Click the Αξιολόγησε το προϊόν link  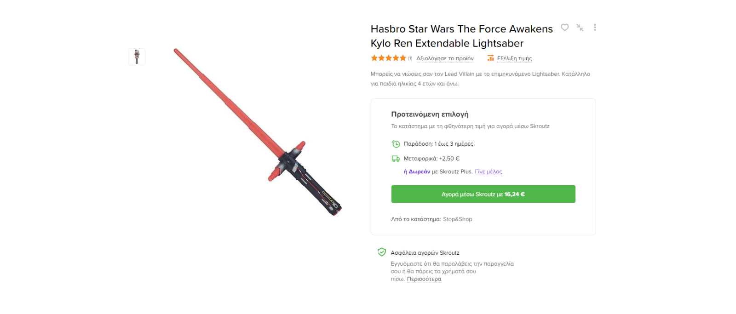click(x=445, y=58)
